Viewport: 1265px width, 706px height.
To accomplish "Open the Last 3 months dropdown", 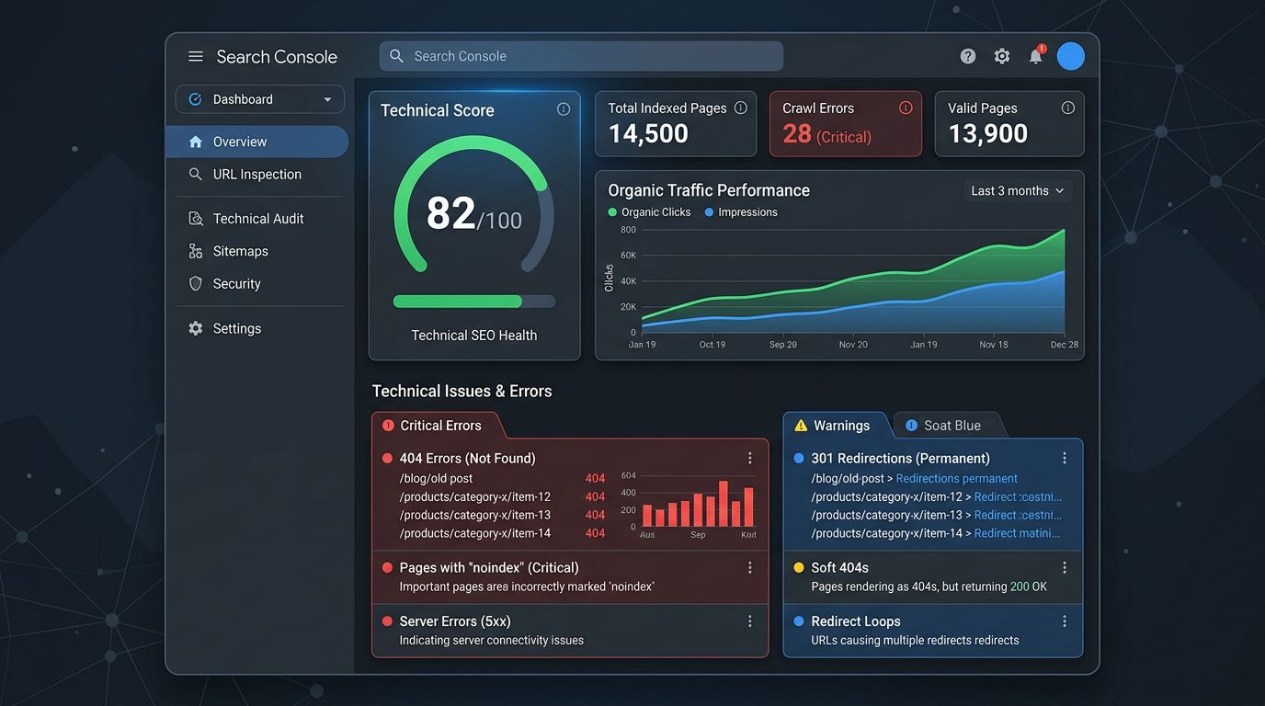I will pyautogui.click(x=1018, y=190).
